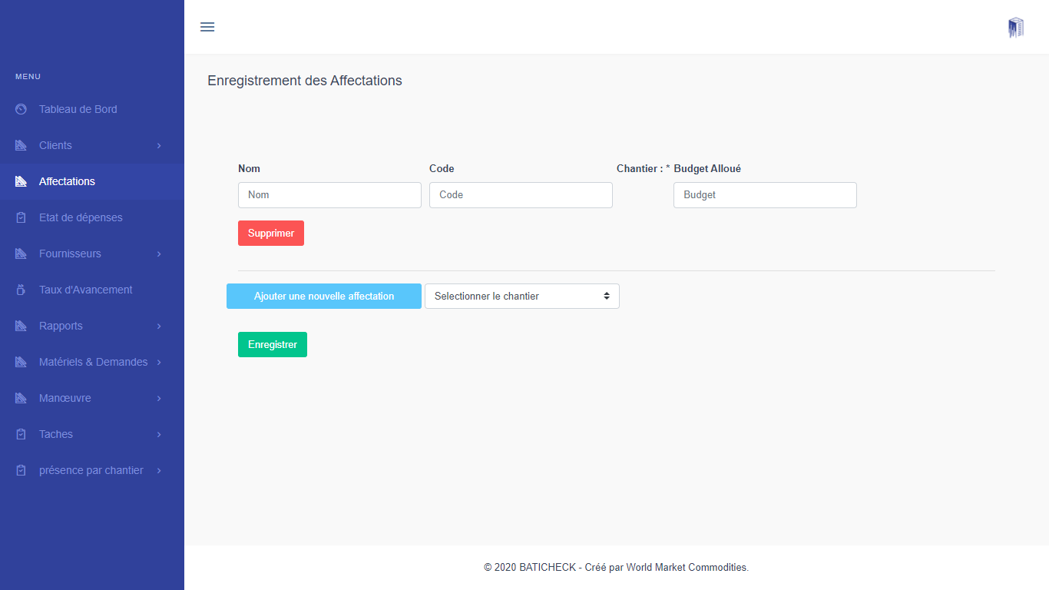Click the Tableau de Bord dashboard icon
The width and height of the screenshot is (1049, 590).
[22, 109]
